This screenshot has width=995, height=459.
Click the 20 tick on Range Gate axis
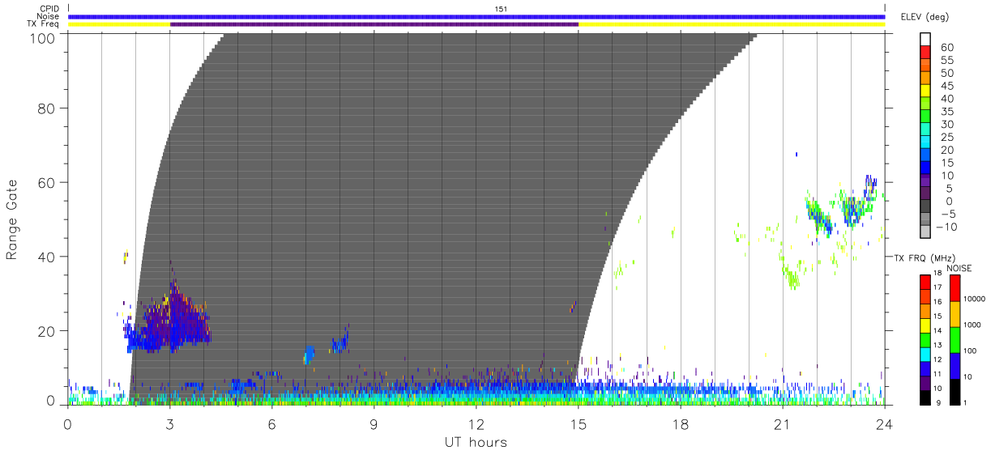click(x=45, y=331)
